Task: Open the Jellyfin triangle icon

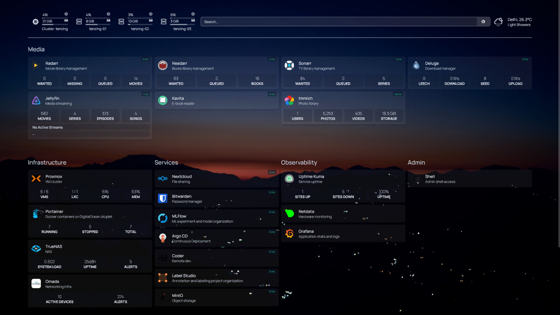Action: coord(36,100)
